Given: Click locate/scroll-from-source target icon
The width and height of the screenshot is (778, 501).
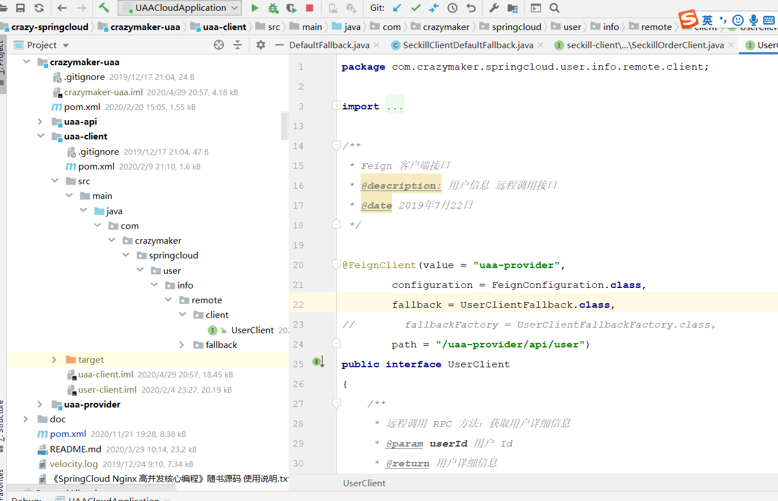Looking at the screenshot, I should click(x=219, y=45).
